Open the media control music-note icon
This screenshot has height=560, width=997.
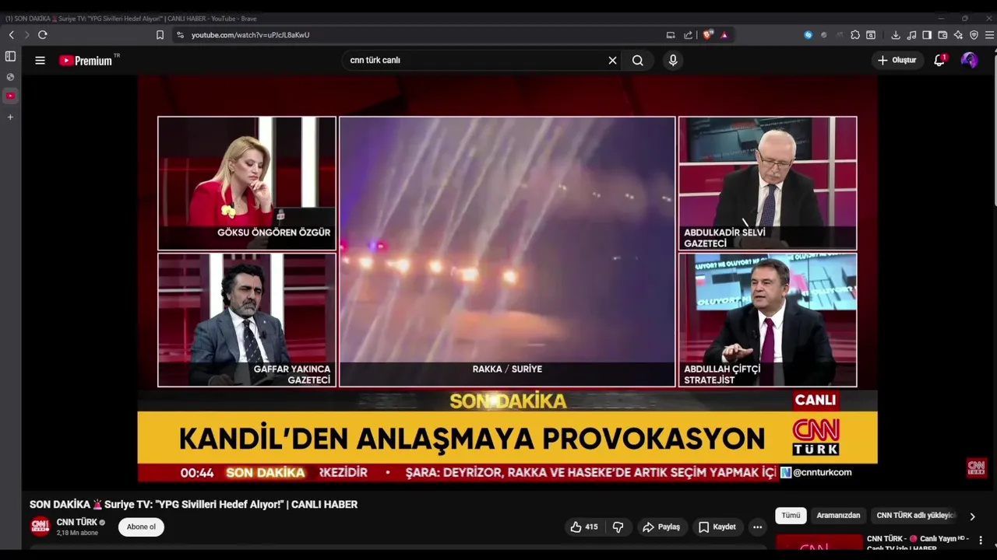(x=911, y=35)
